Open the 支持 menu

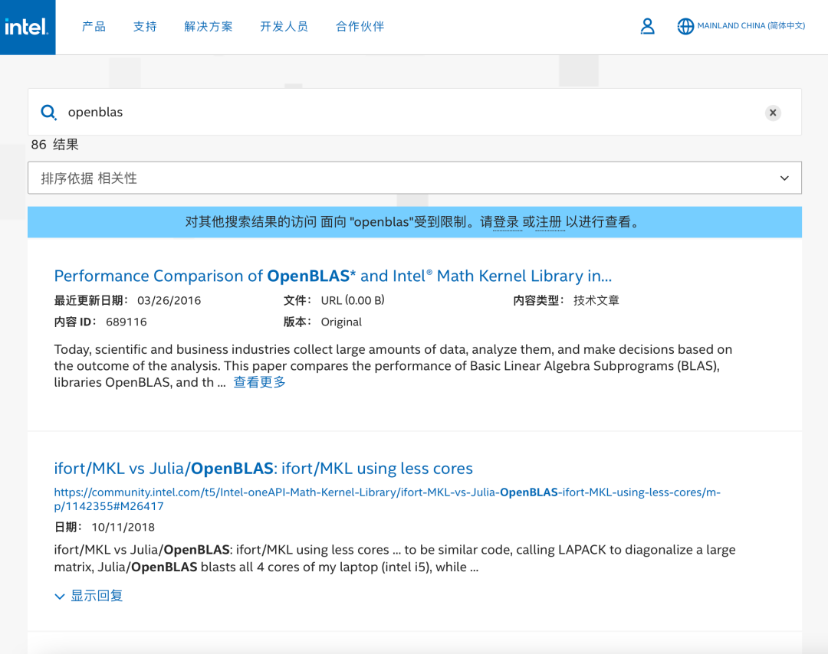[145, 26]
